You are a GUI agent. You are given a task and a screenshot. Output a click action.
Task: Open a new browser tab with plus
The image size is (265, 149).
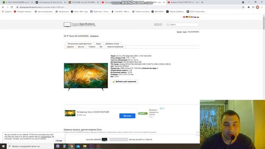[202, 2]
